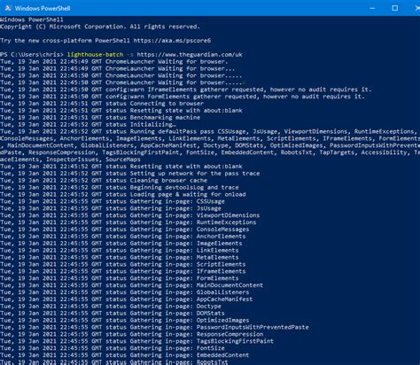Click the 'config:warn FormElements gatherer' line
This screenshot has width=420, height=365.
click(x=183, y=97)
